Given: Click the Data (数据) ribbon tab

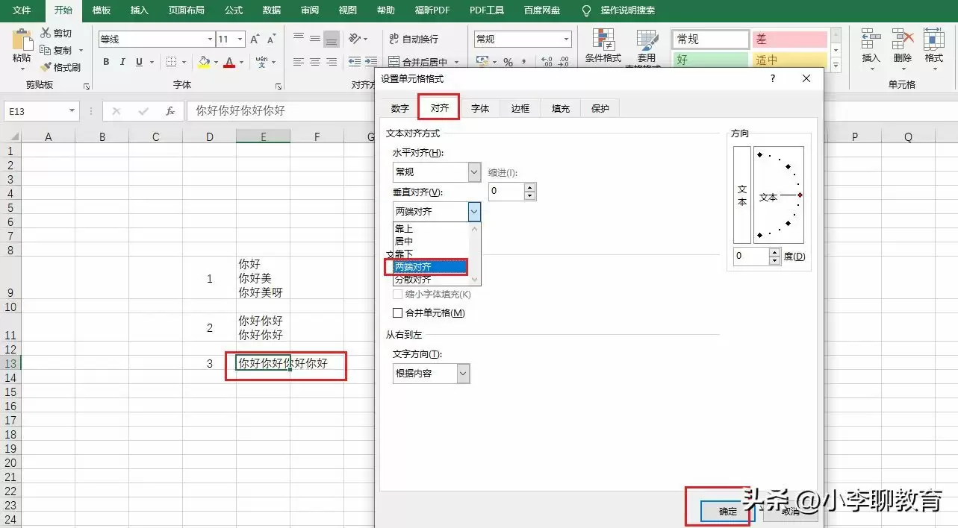Looking at the screenshot, I should 272,10.
